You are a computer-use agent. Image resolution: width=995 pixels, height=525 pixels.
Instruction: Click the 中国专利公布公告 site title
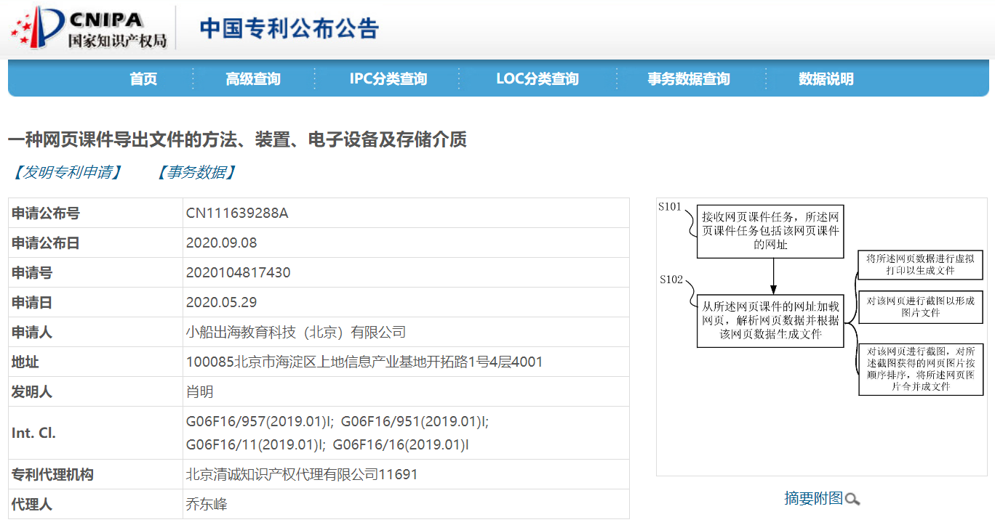(x=289, y=28)
